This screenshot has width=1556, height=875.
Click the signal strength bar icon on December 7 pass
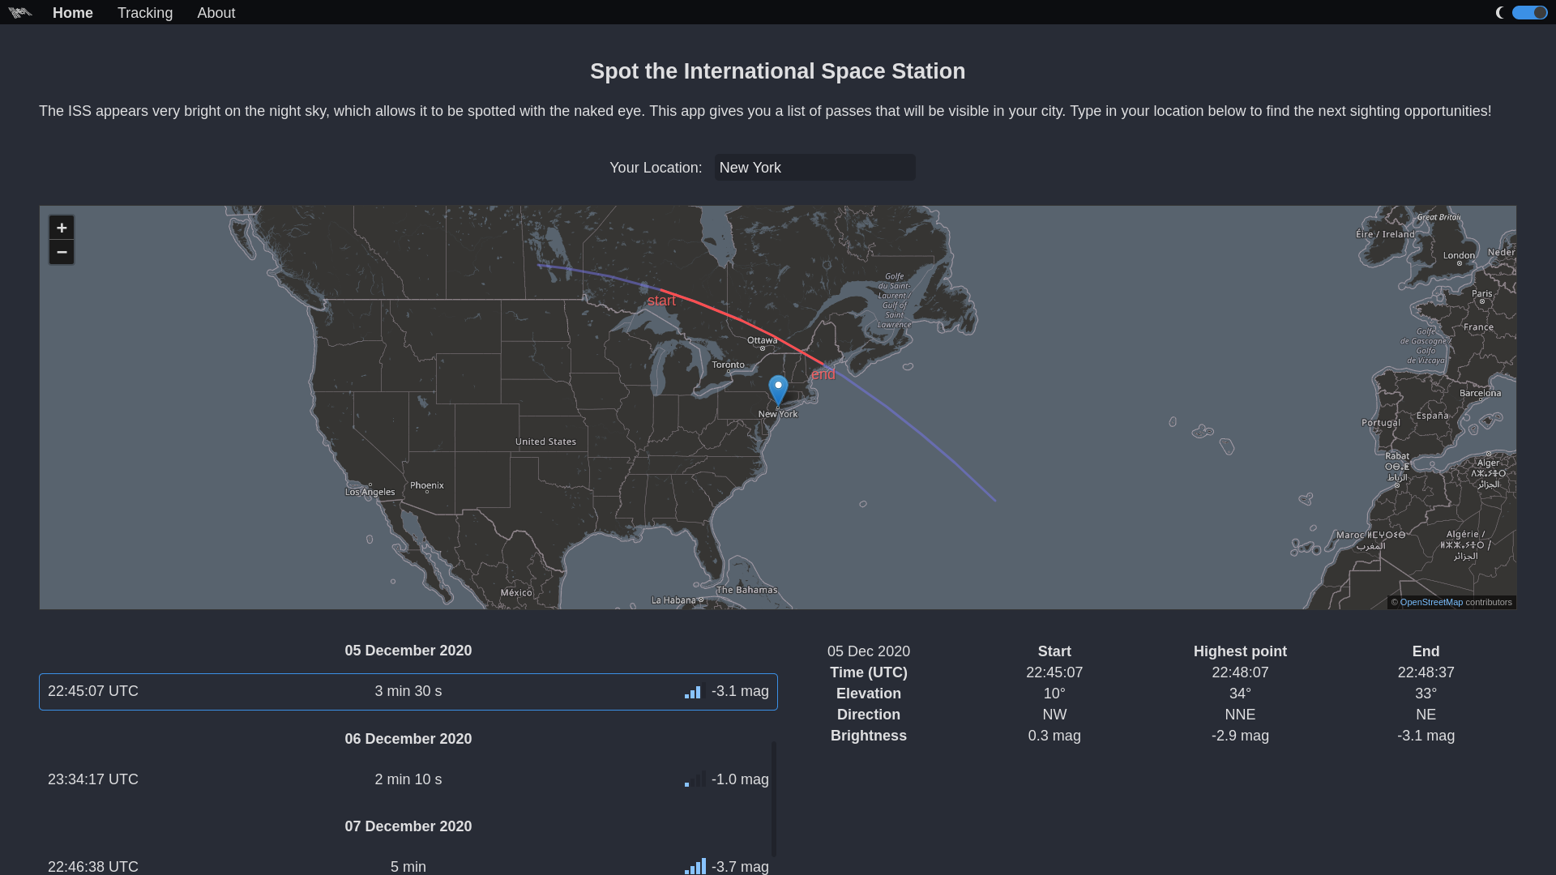tap(695, 866)
